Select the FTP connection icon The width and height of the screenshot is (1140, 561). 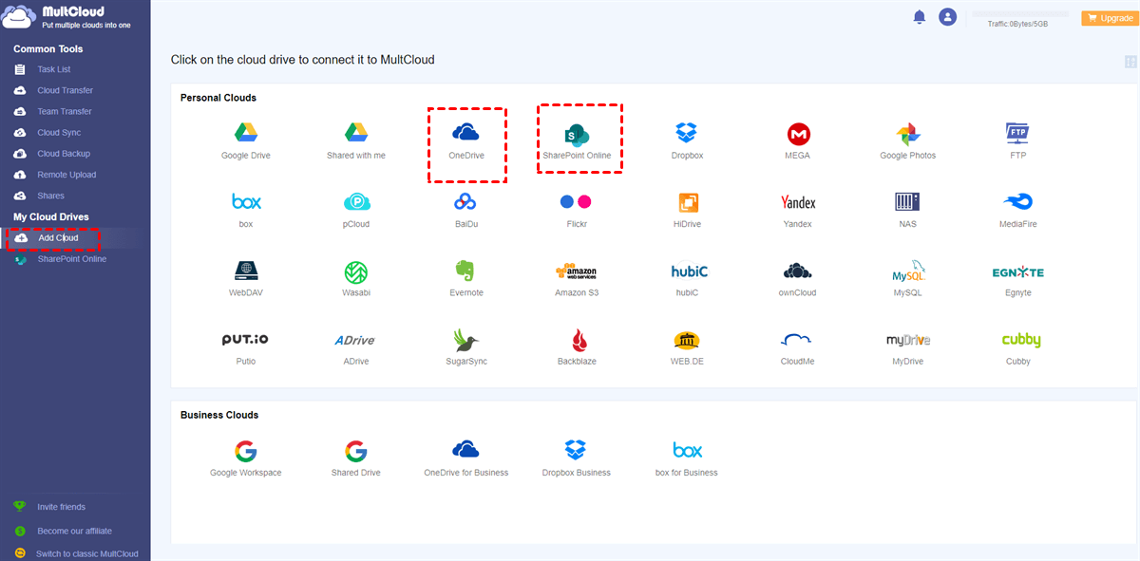(x=1018, y=140)
